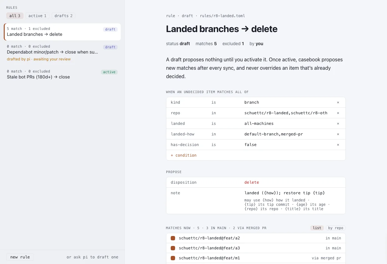Click the draft badge on Dependabot rule
Screen dimensions: 387x264
110,47
